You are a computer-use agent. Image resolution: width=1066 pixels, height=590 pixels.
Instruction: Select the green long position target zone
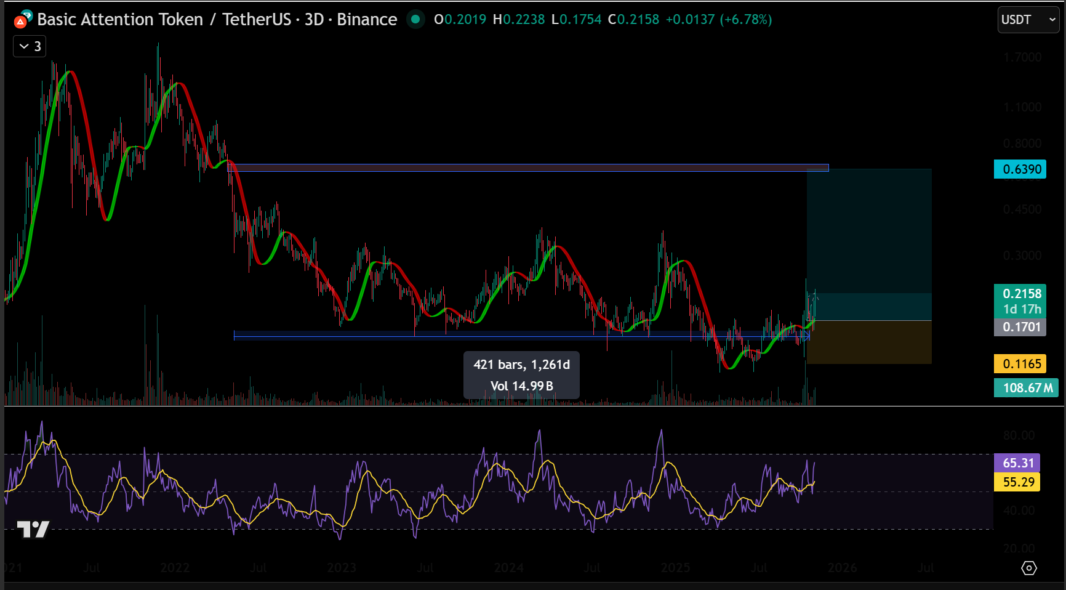(x=868, y=234)
